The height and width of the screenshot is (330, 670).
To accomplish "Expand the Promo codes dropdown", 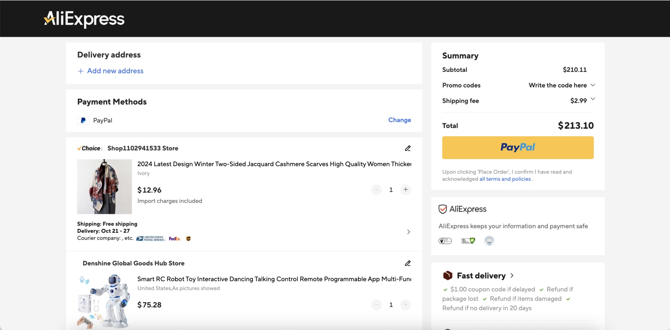I will click(x=593, y=85).
